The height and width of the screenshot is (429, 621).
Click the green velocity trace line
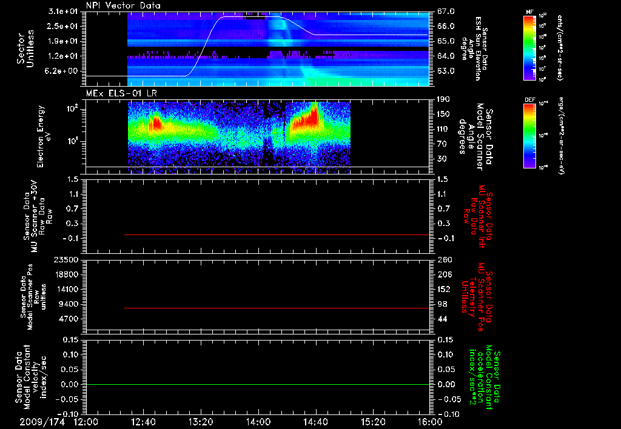pos(258,384)
